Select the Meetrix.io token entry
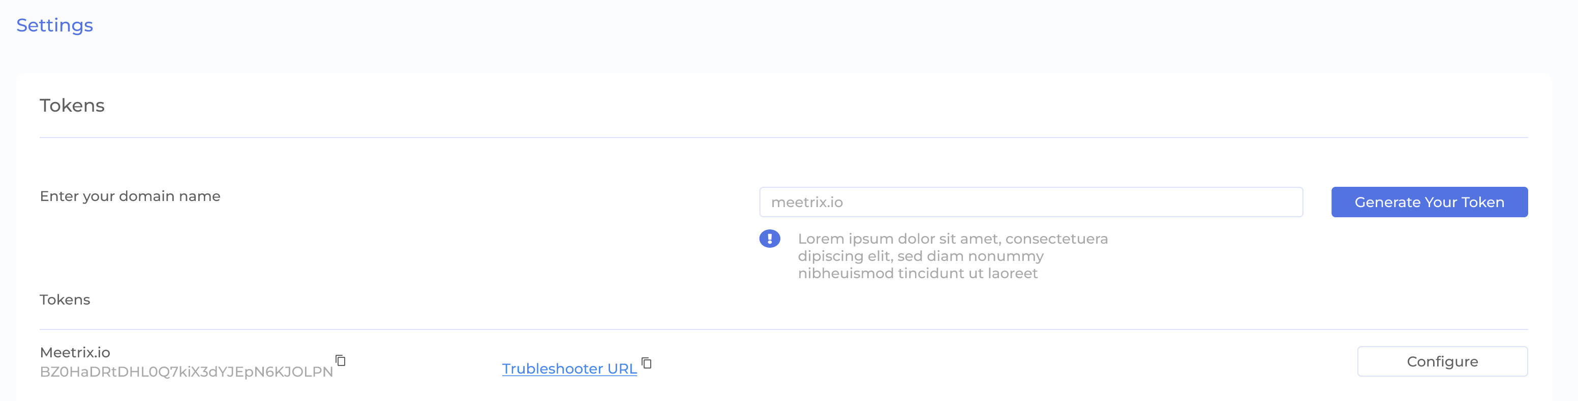This screenshot has height=401, width=1578. pos(75,352)
